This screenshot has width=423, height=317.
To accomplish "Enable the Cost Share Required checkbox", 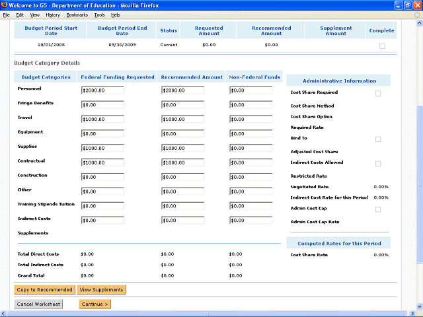I will tap(378, 93).
